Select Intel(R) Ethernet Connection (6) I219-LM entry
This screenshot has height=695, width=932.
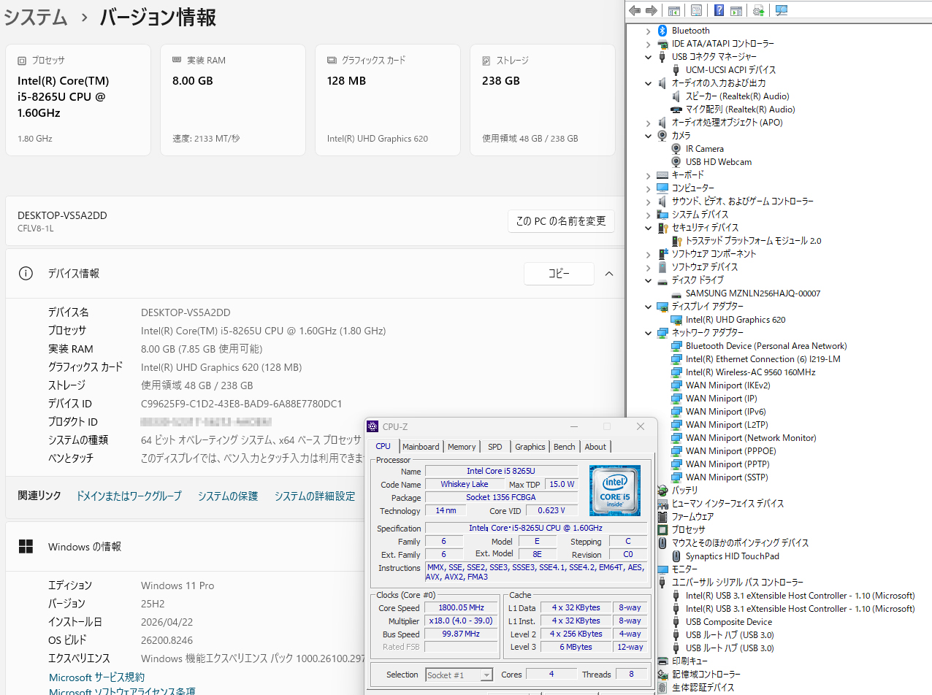(x=763, y=359)
